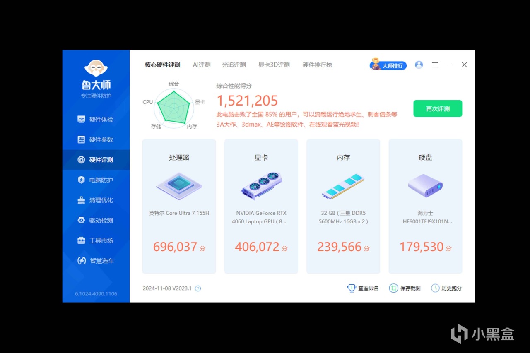
Task: Click the 2024-11-08 V2023.1 date text
Action: click(x=167, y=288)
